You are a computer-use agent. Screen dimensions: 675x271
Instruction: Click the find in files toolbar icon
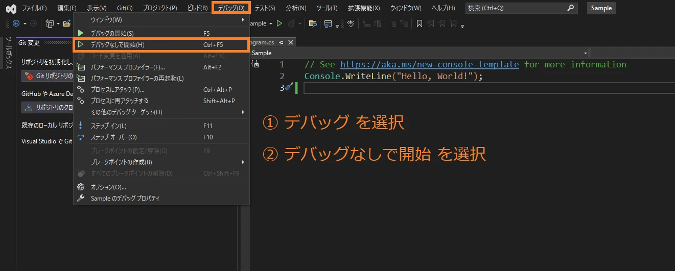point(313,23)
